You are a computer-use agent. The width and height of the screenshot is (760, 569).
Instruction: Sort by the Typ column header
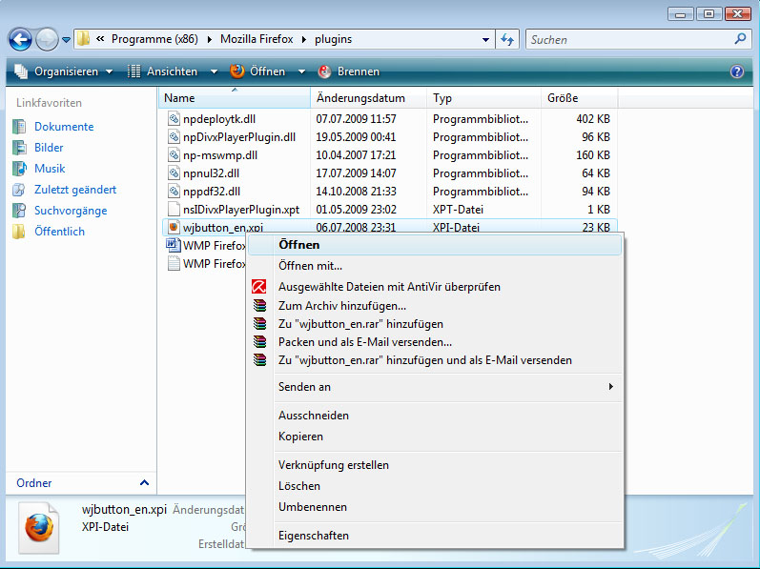click(483, 98)
